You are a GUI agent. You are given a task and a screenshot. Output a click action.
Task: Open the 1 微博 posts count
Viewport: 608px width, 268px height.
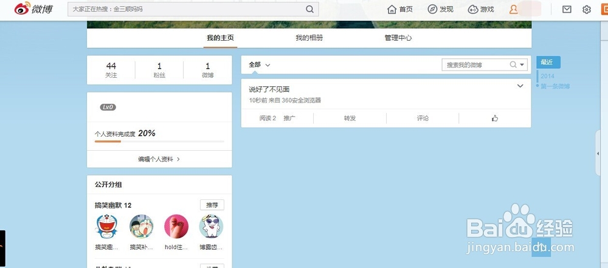point(207,70)
